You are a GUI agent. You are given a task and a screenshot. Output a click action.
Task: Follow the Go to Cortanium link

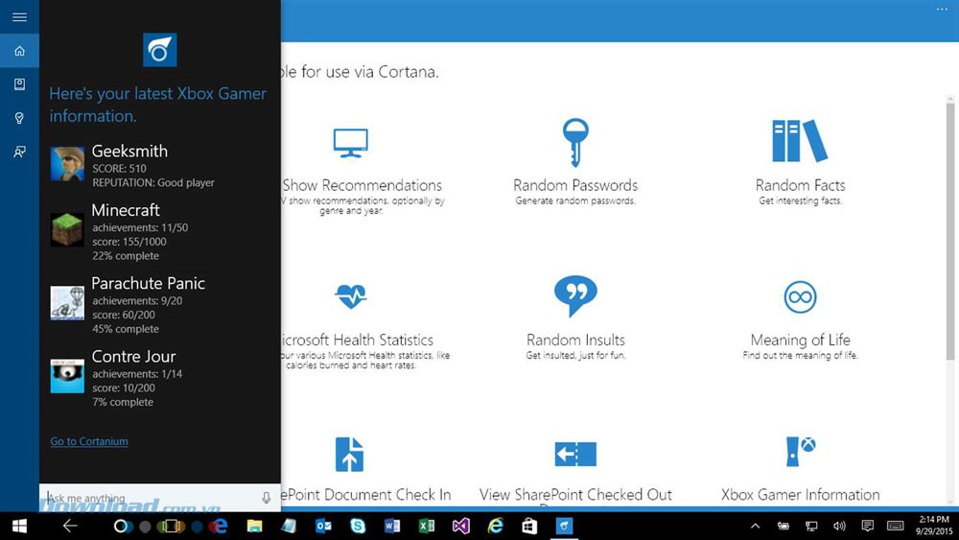pos(89,441)
